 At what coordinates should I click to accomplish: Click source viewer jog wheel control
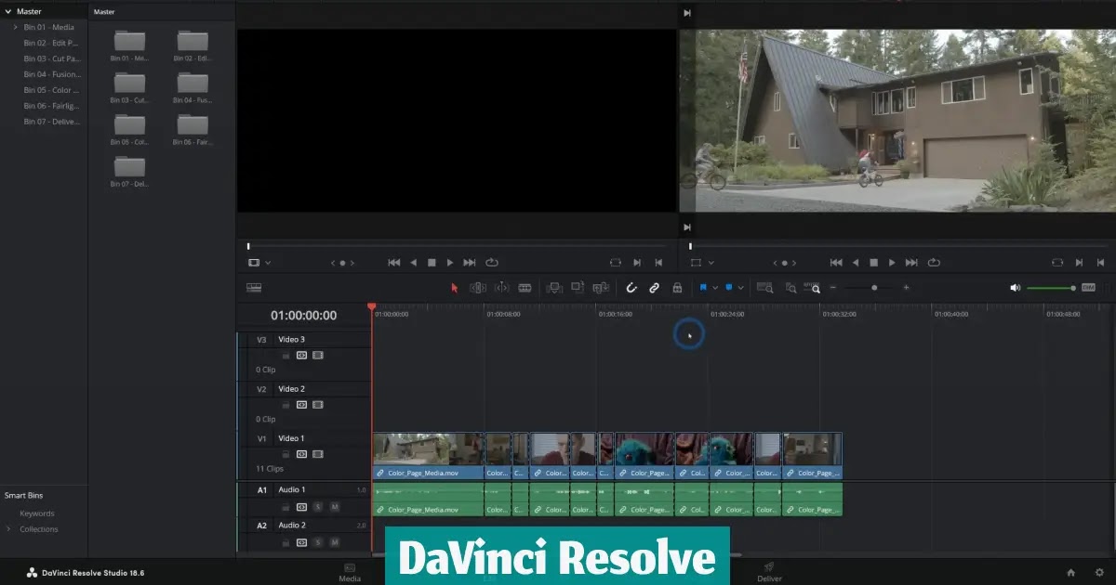coord(342,263)
